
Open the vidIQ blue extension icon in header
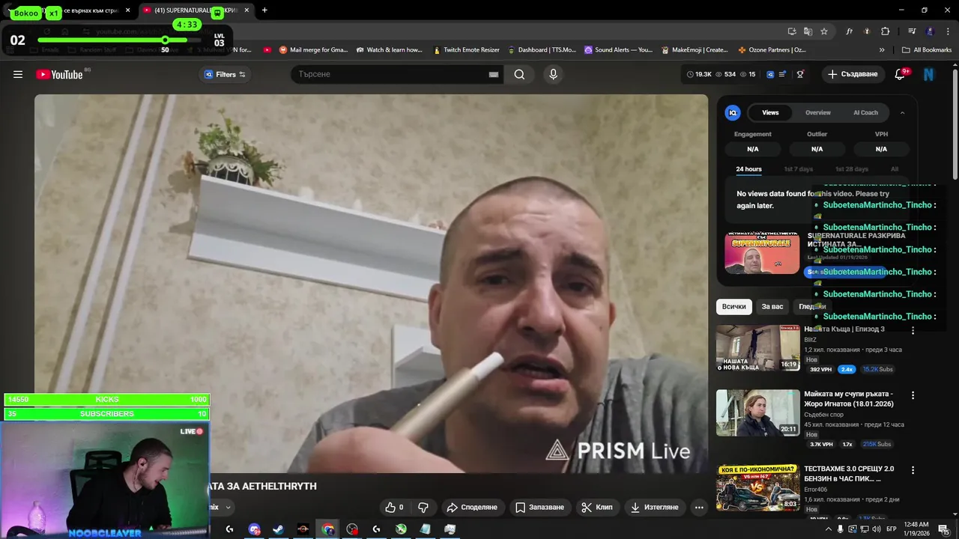point(770,74)
